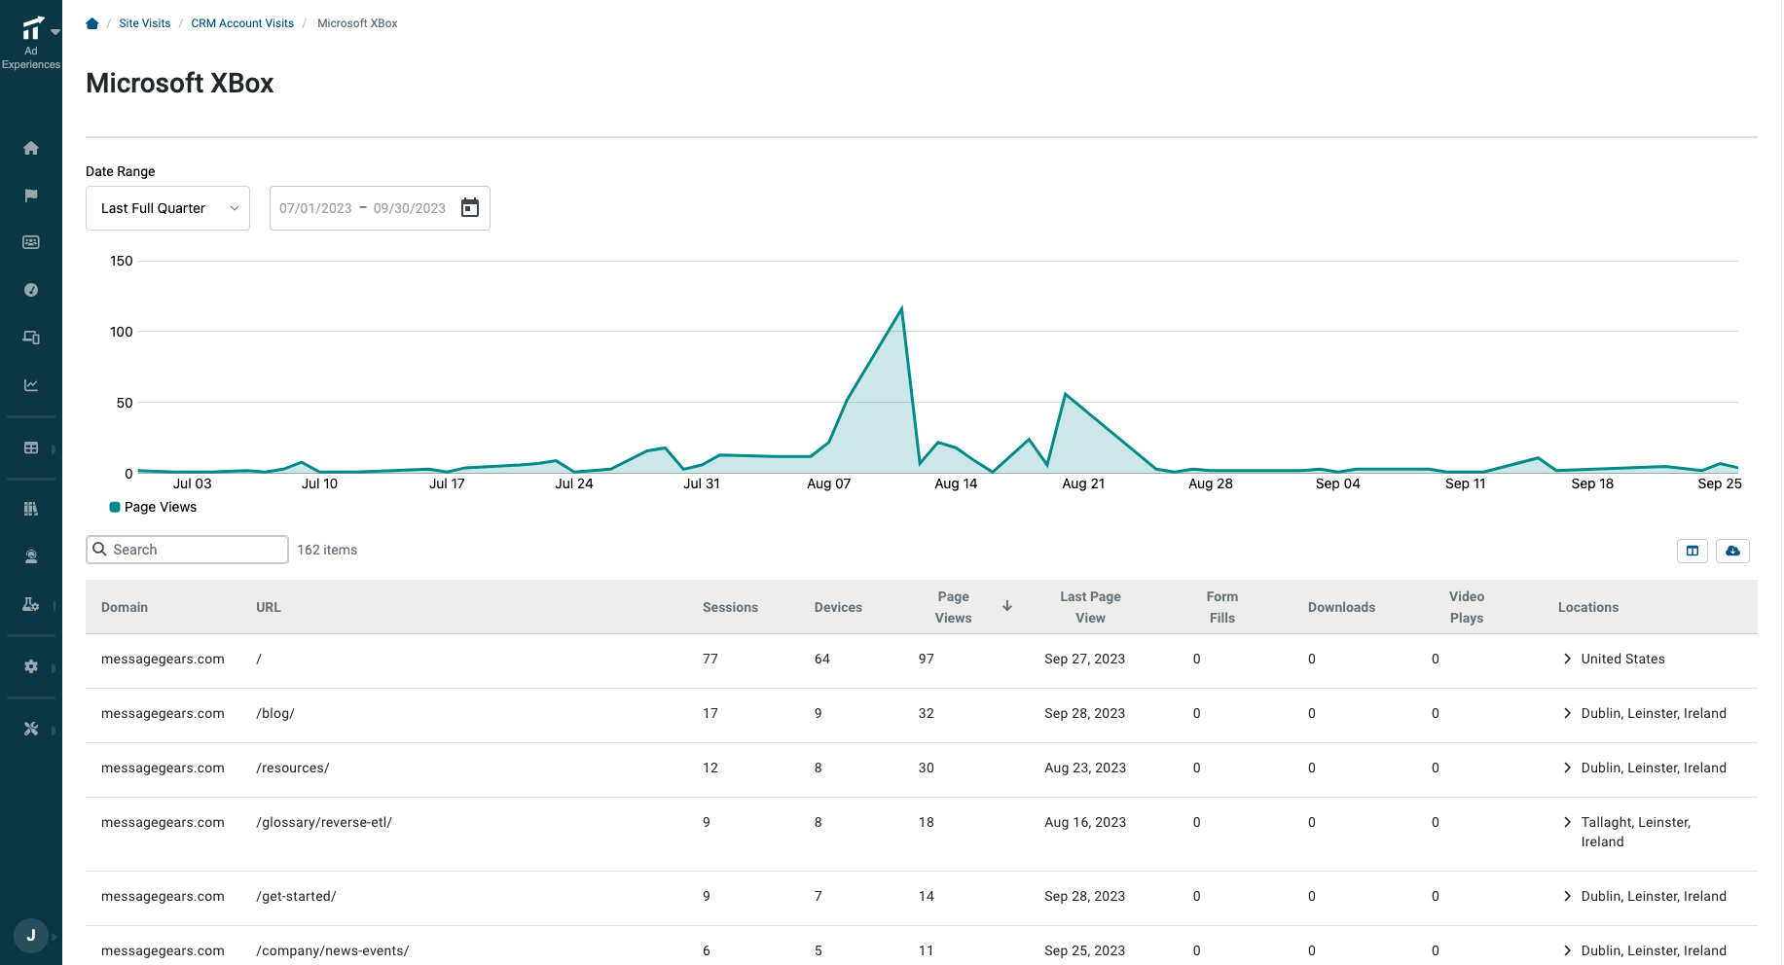Expand location for the /get-started/ row
The image size is (1784, 965).
1567,896
